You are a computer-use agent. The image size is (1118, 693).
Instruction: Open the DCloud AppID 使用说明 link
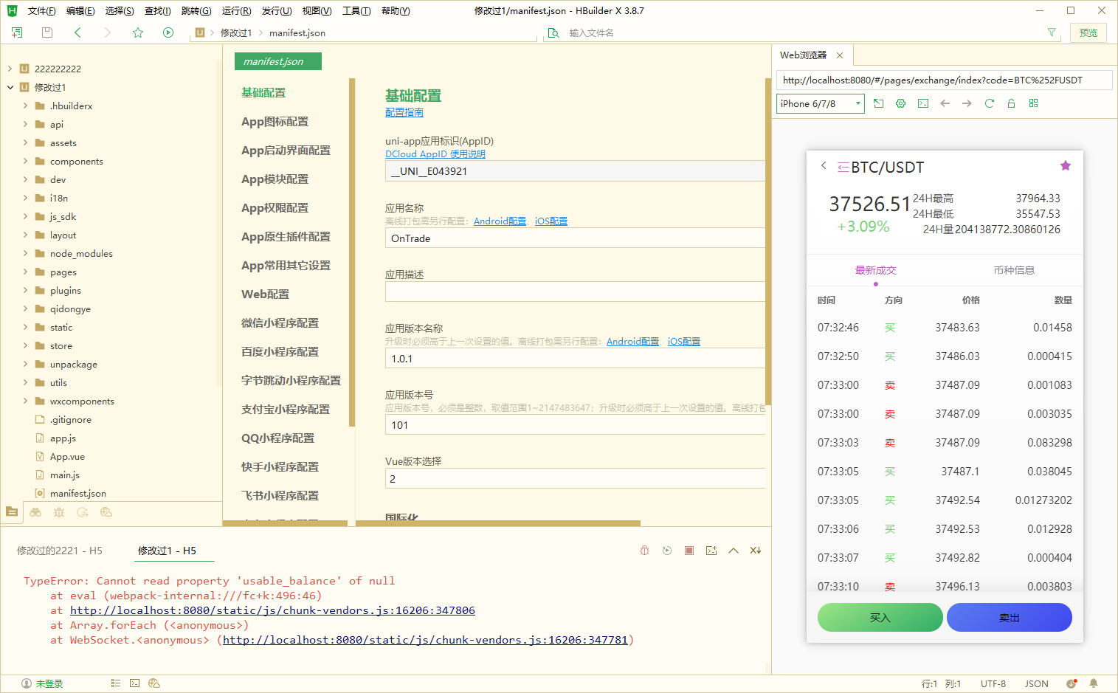pos(435,154)
